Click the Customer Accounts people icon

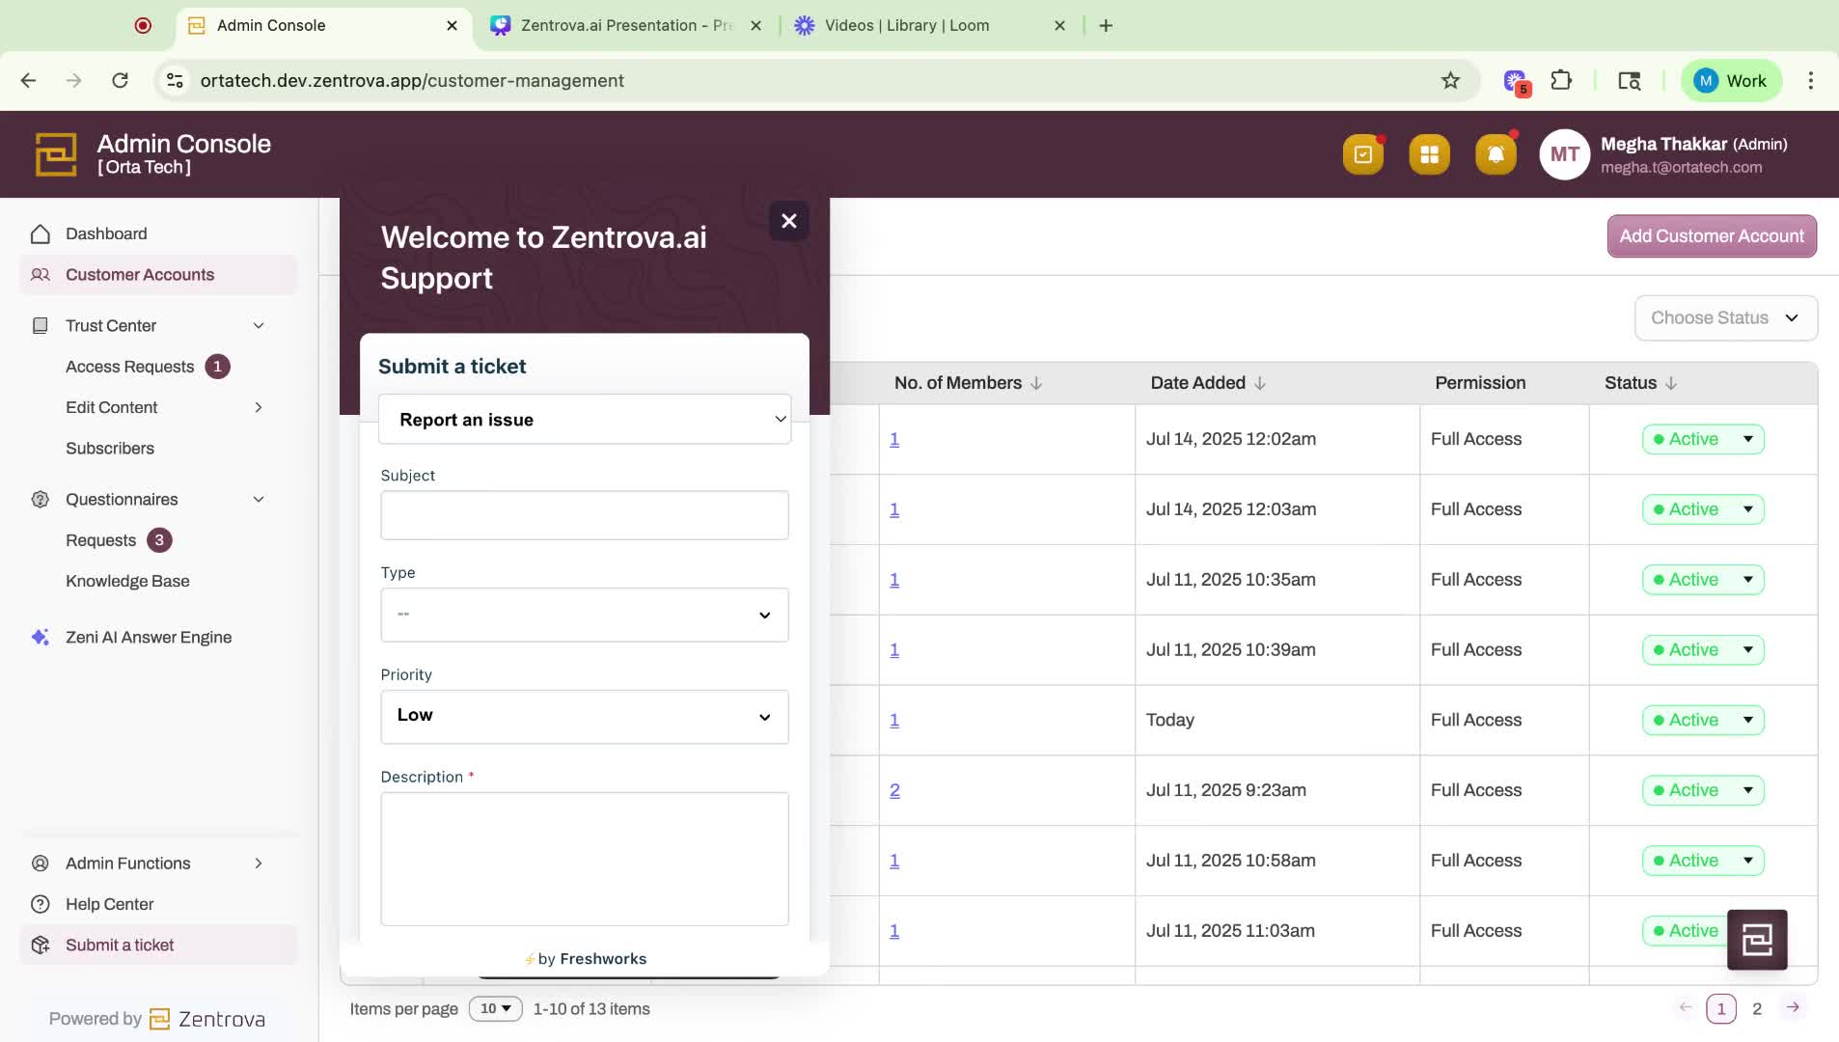pos(41,275)
